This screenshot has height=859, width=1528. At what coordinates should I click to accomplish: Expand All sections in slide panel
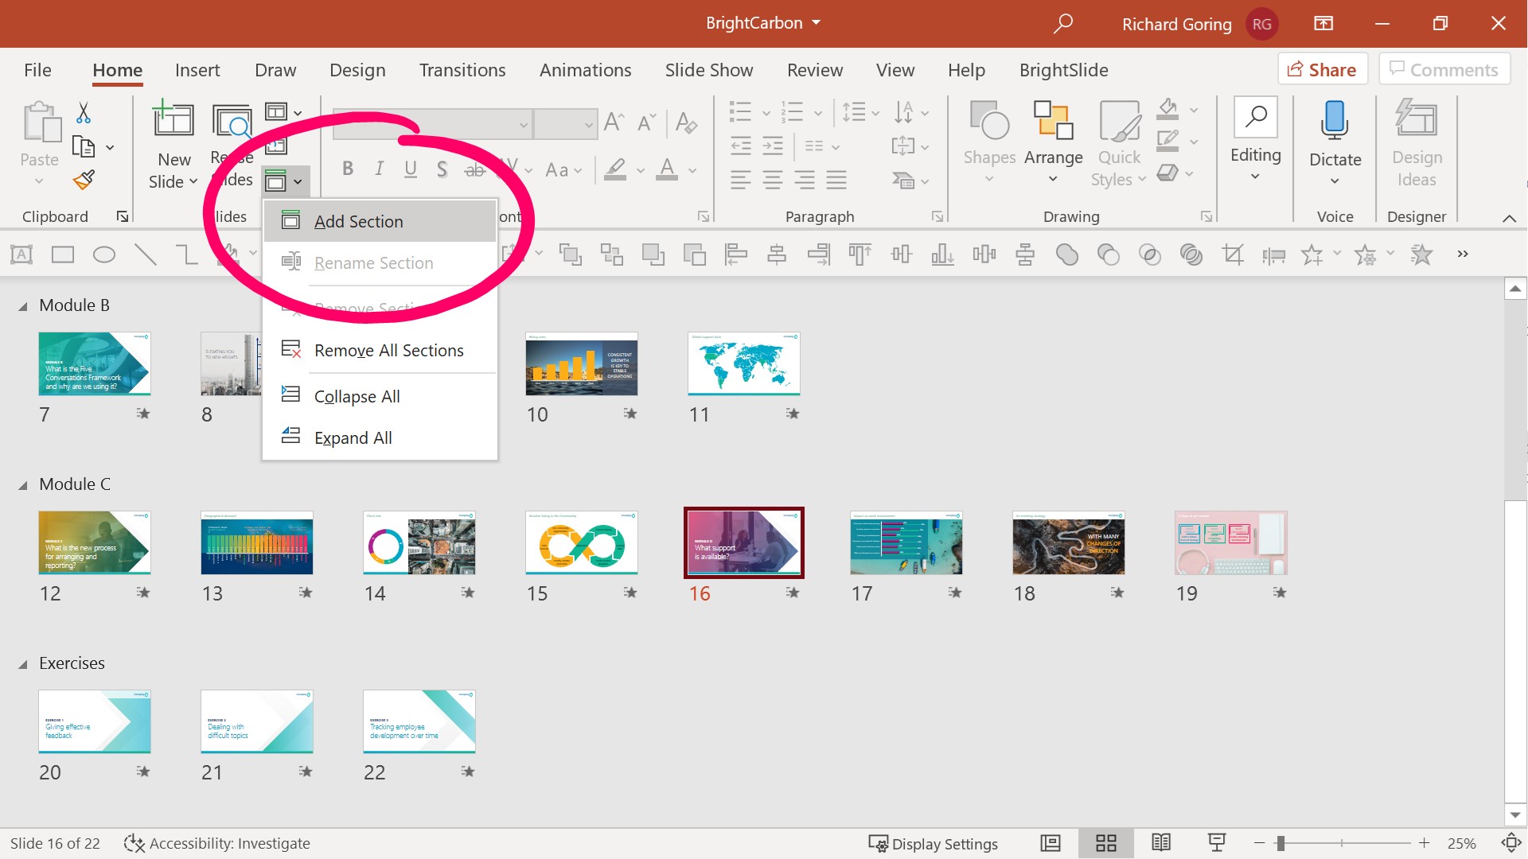[353, 437]
